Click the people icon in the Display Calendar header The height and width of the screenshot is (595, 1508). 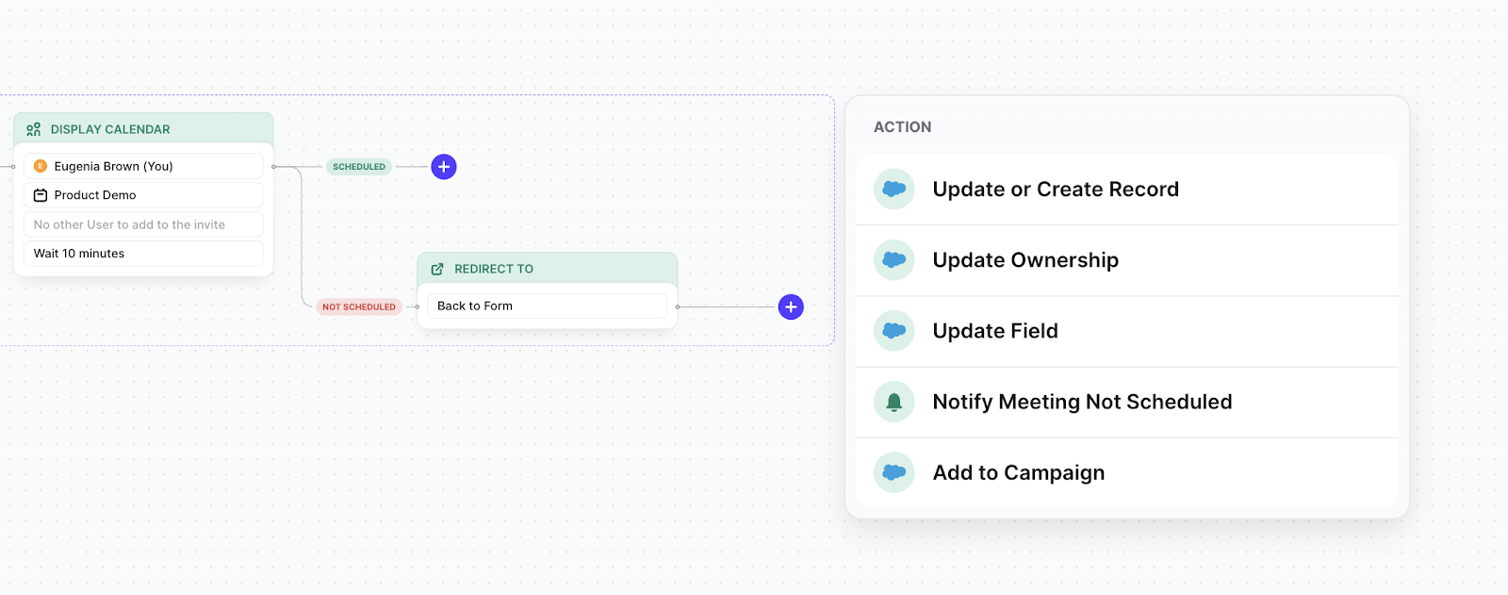tap(34, 129)
